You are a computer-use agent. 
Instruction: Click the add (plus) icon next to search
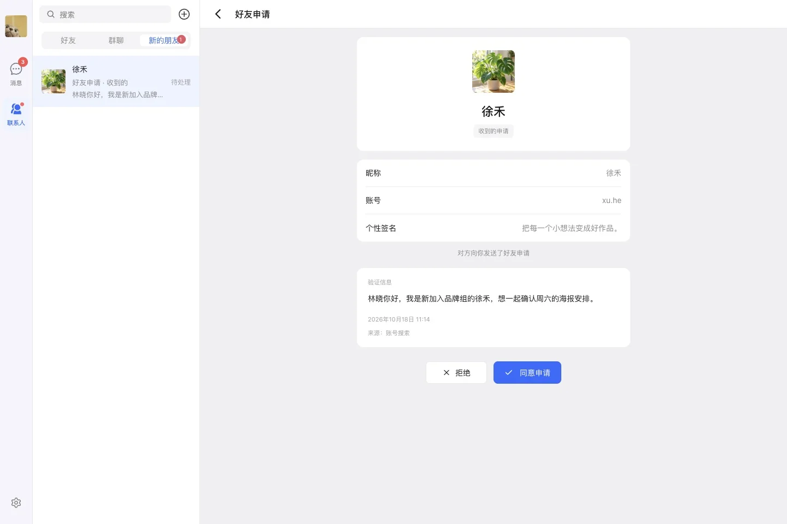pyautogui.click(x=184, y=14)
